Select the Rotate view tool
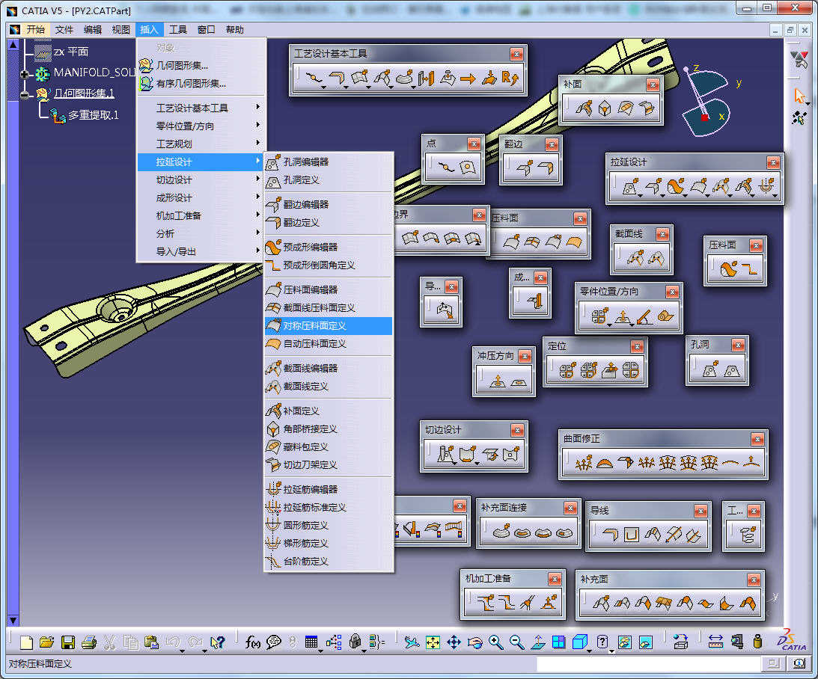This screenshot has height=679, width=818. click(474, 642)
